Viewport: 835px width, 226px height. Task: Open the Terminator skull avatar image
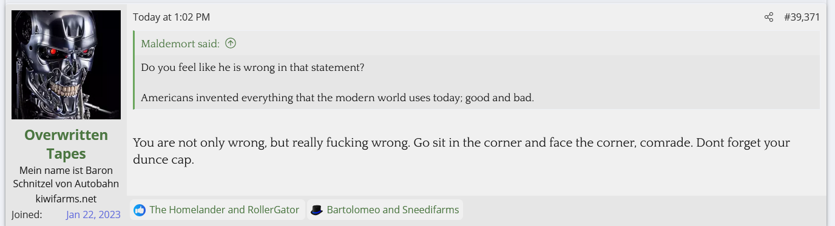pos(66,65)
